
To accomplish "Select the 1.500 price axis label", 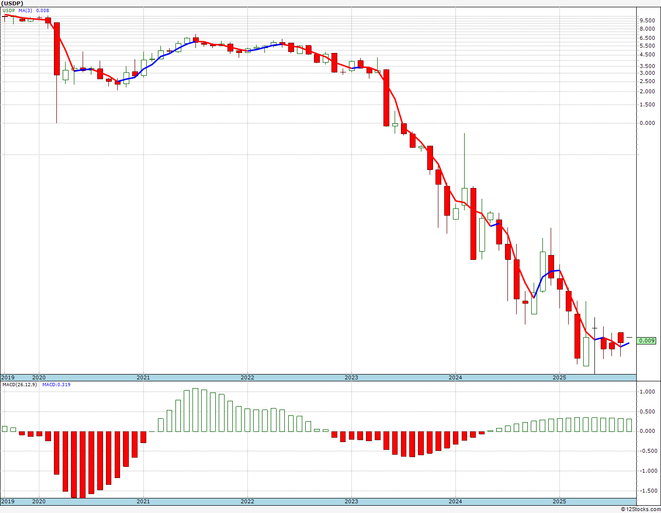I will coord(647,104).
